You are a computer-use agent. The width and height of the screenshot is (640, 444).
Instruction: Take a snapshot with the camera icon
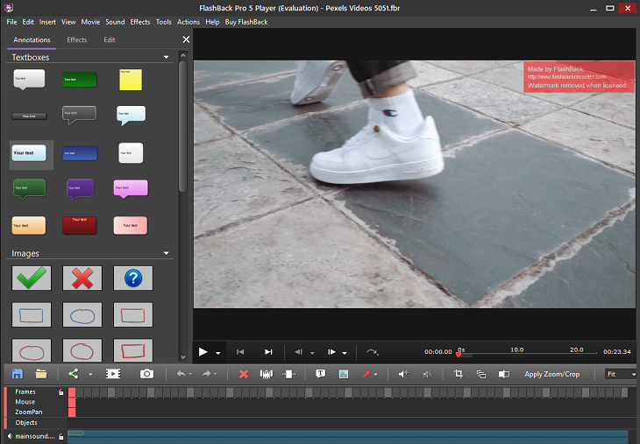click(x=146, y=374)
